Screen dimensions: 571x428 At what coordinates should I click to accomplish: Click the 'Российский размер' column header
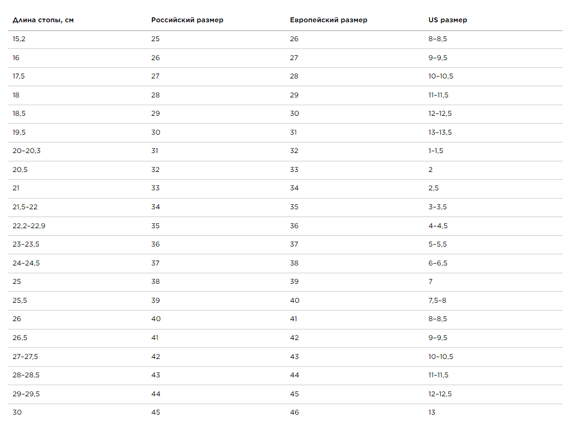[x=187, y=20]
